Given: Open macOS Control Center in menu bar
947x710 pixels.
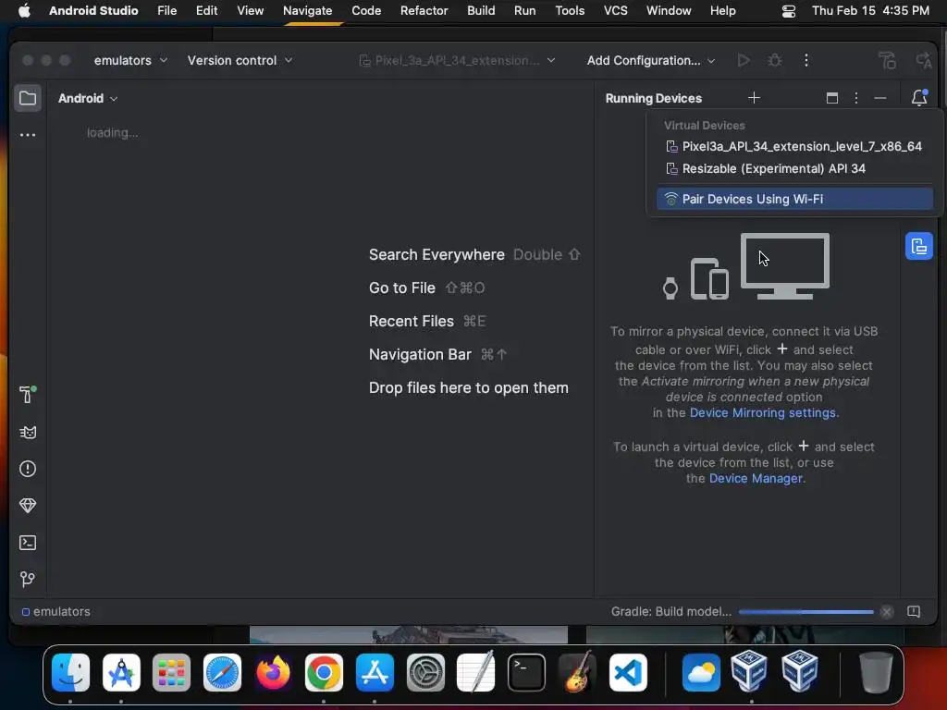Looking at the screenshot, I should click(x=788, y=11).
